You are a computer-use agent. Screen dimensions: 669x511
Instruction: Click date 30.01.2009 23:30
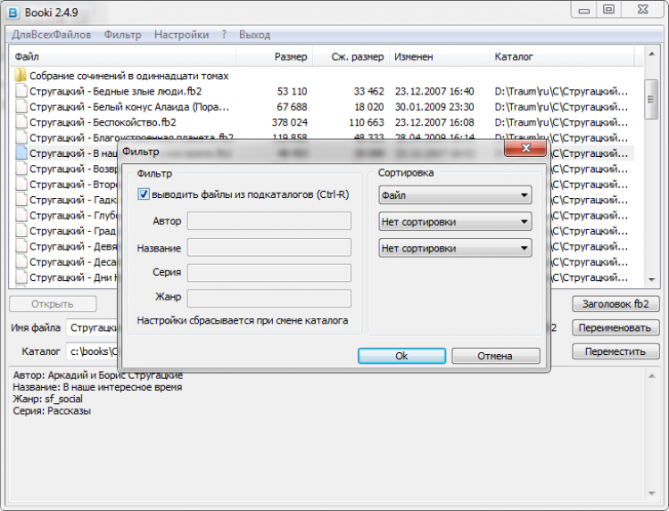click(434, 107)
